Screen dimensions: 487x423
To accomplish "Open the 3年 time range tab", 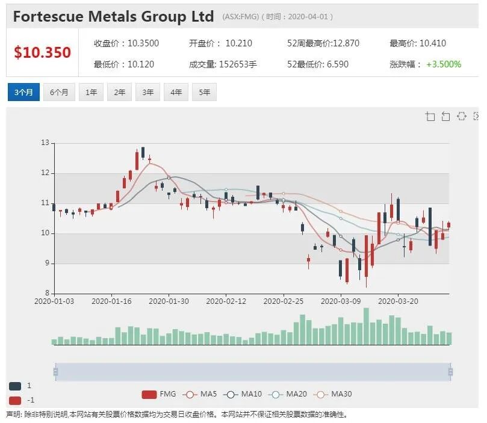I will [148, 92].
